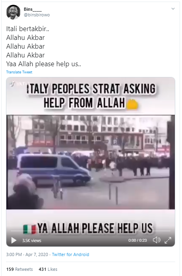
Task: Seek on the video progress bar
Action: click(91, 231)
